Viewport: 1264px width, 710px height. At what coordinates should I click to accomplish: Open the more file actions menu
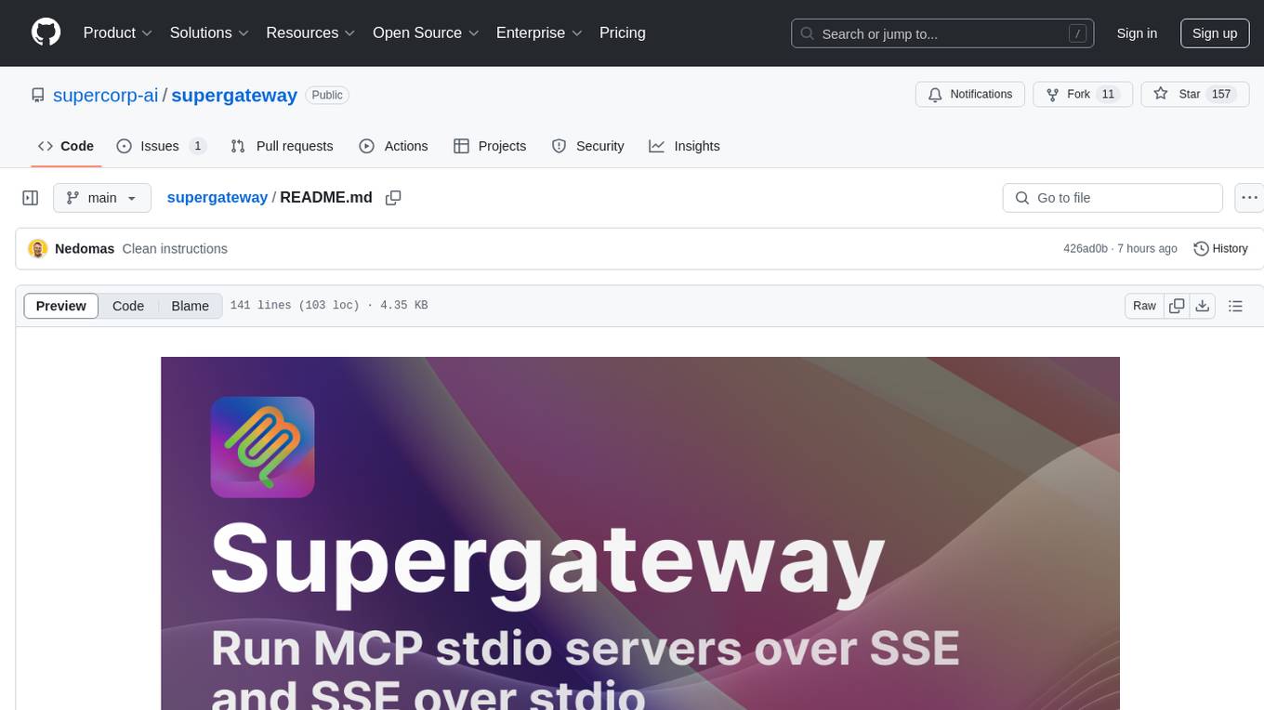click(x=1249, y=198)
